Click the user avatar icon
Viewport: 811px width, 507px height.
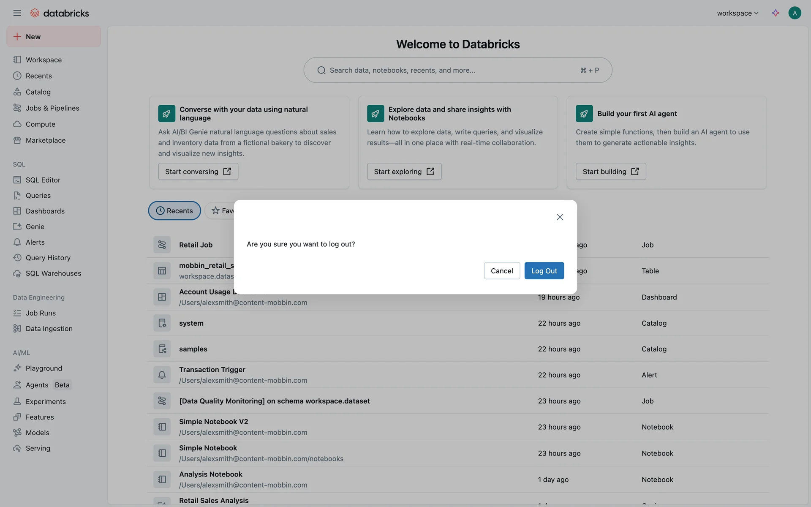tap(795, 13)
